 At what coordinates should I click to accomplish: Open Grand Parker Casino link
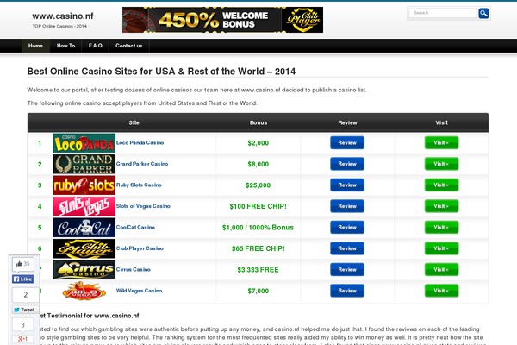(x=142, y=164)
